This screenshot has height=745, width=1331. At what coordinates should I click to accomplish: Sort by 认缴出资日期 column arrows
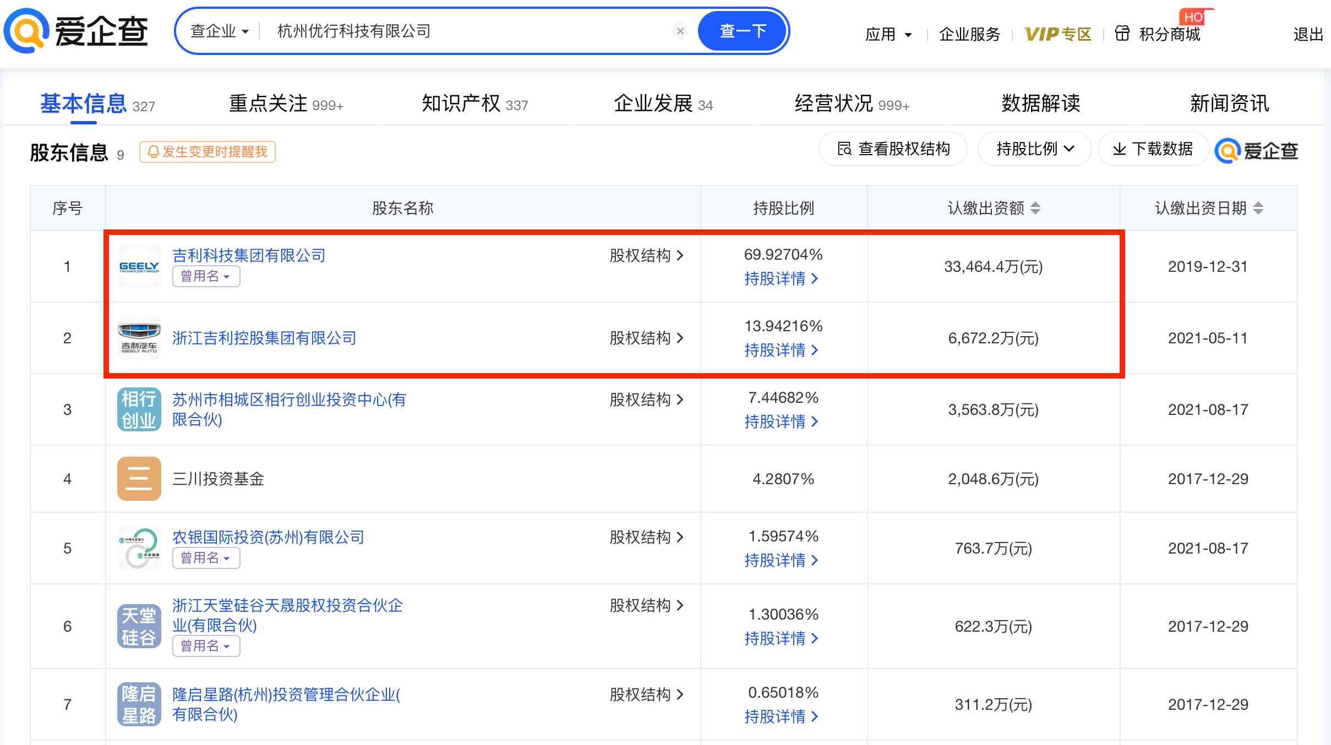tap(1258, 208)
